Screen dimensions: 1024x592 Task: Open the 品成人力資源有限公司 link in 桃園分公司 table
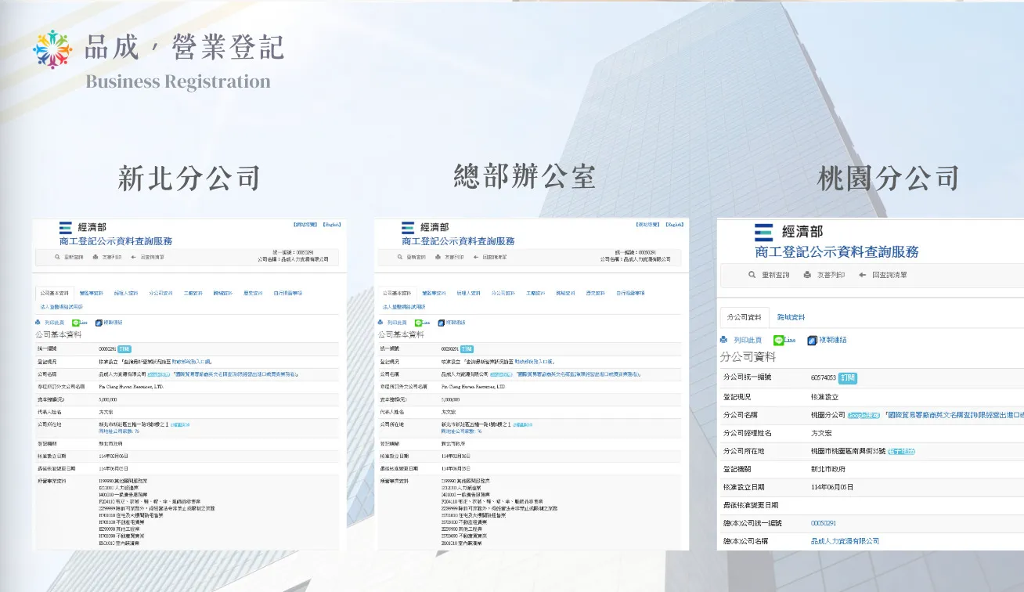(x=845, y=541)
